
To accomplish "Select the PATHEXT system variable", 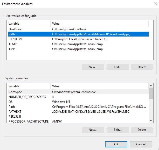I will pos(78,111).
